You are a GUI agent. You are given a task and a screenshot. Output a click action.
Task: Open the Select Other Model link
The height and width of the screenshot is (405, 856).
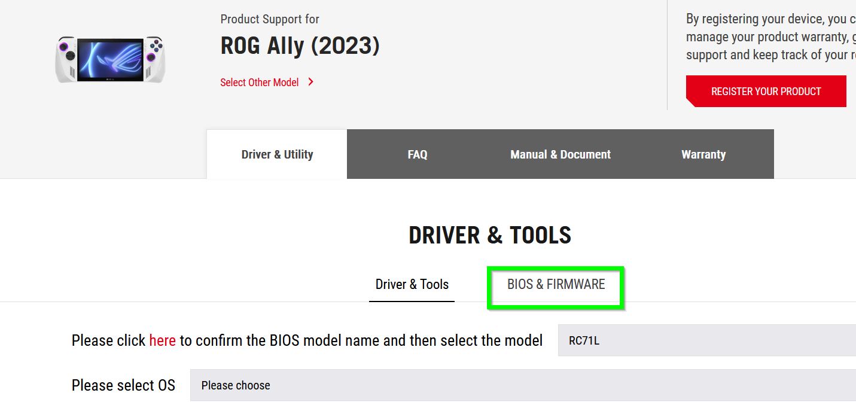click(x=260, y=83)
